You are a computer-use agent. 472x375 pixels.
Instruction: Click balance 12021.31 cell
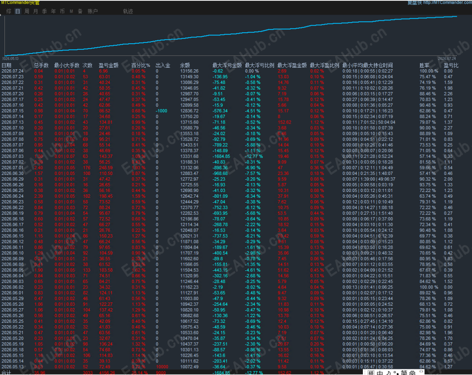pyautogui.click(x=189, y=236)
